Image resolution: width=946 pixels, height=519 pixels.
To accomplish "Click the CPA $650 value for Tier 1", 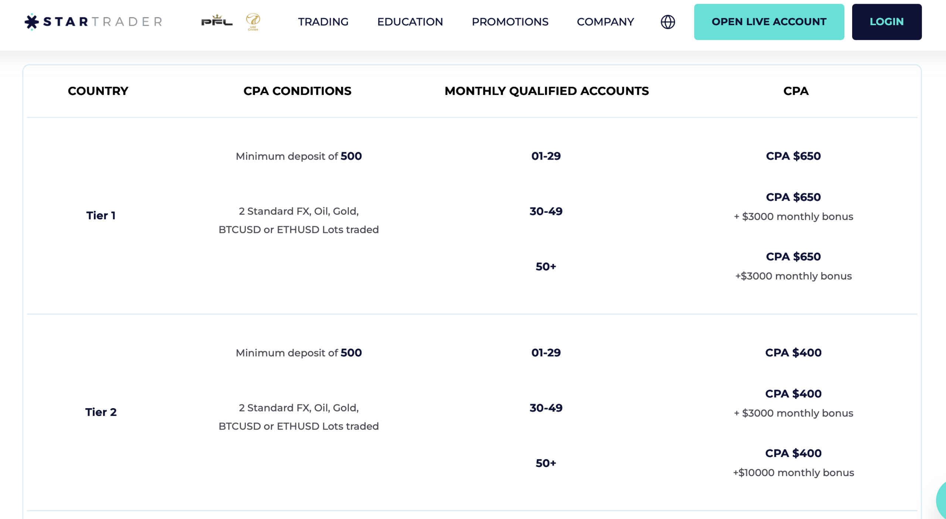I will pyautogui.click(x=793, y=156).
